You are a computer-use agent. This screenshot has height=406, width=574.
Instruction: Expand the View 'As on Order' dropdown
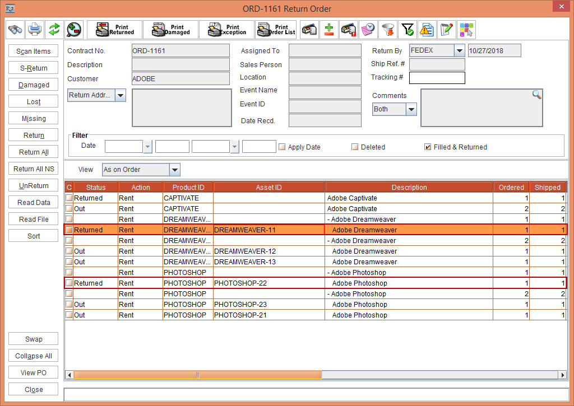point(174,170)
